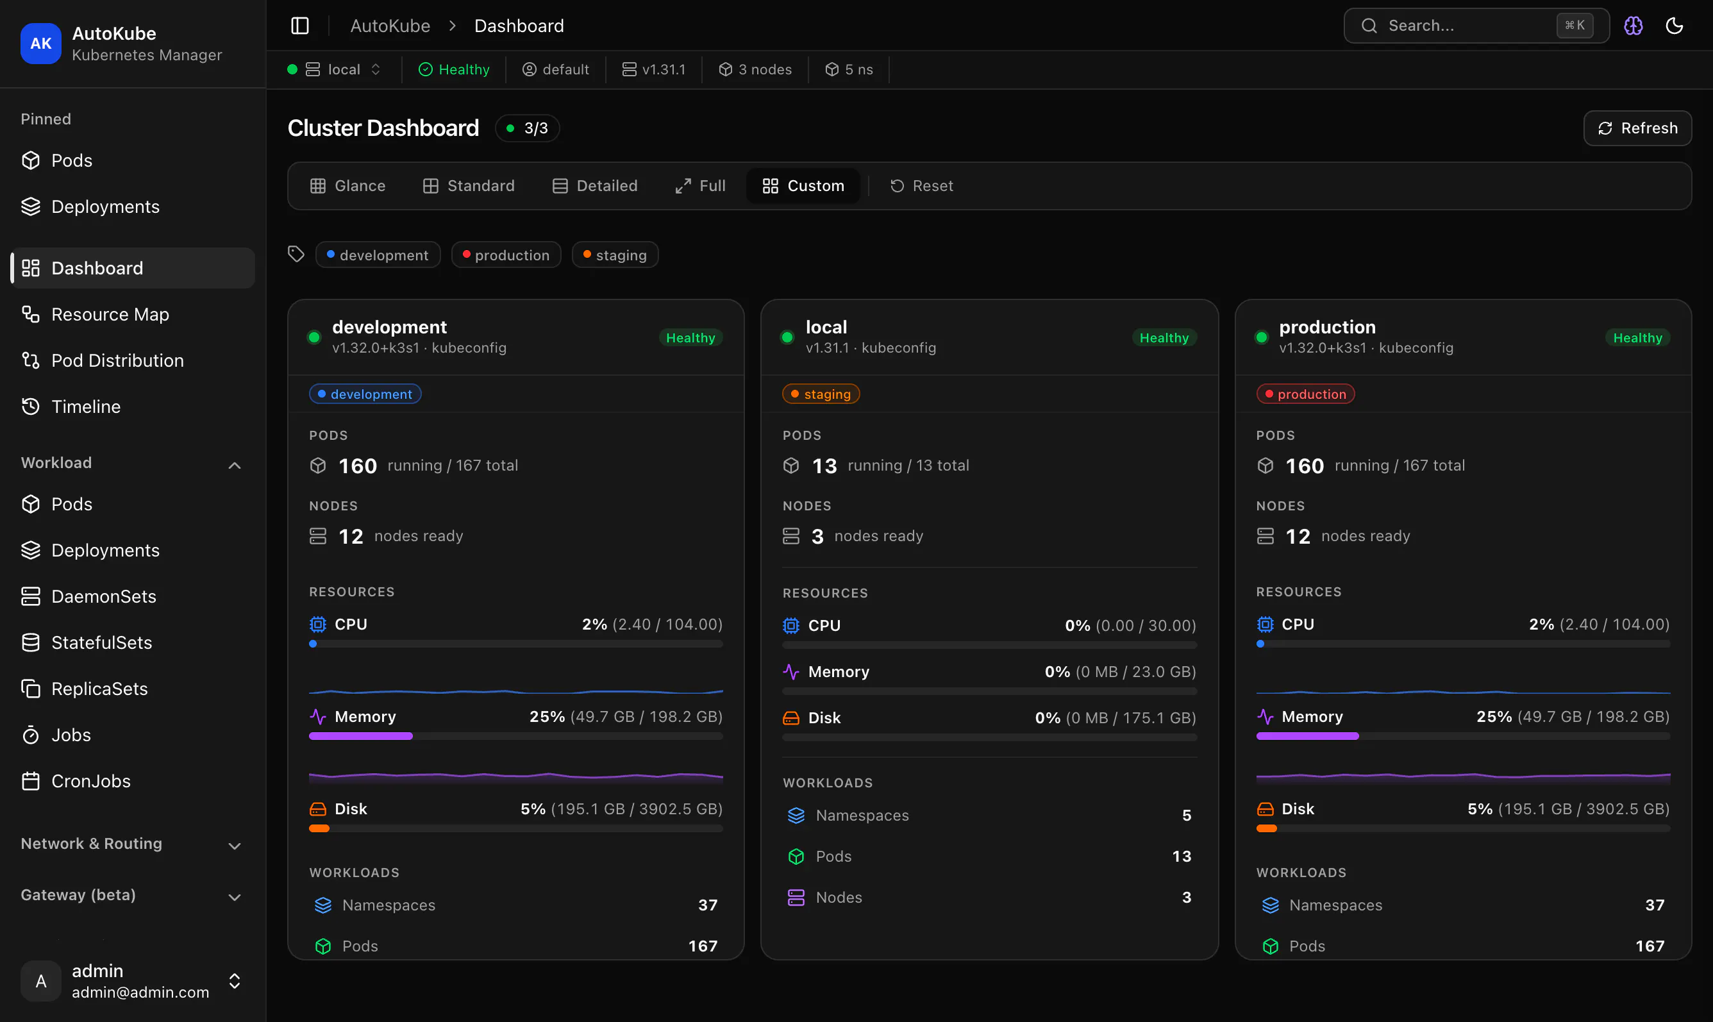1713x1022 pixels.
Task: Click the Jobs timer icon
Action: coord(31,735)
